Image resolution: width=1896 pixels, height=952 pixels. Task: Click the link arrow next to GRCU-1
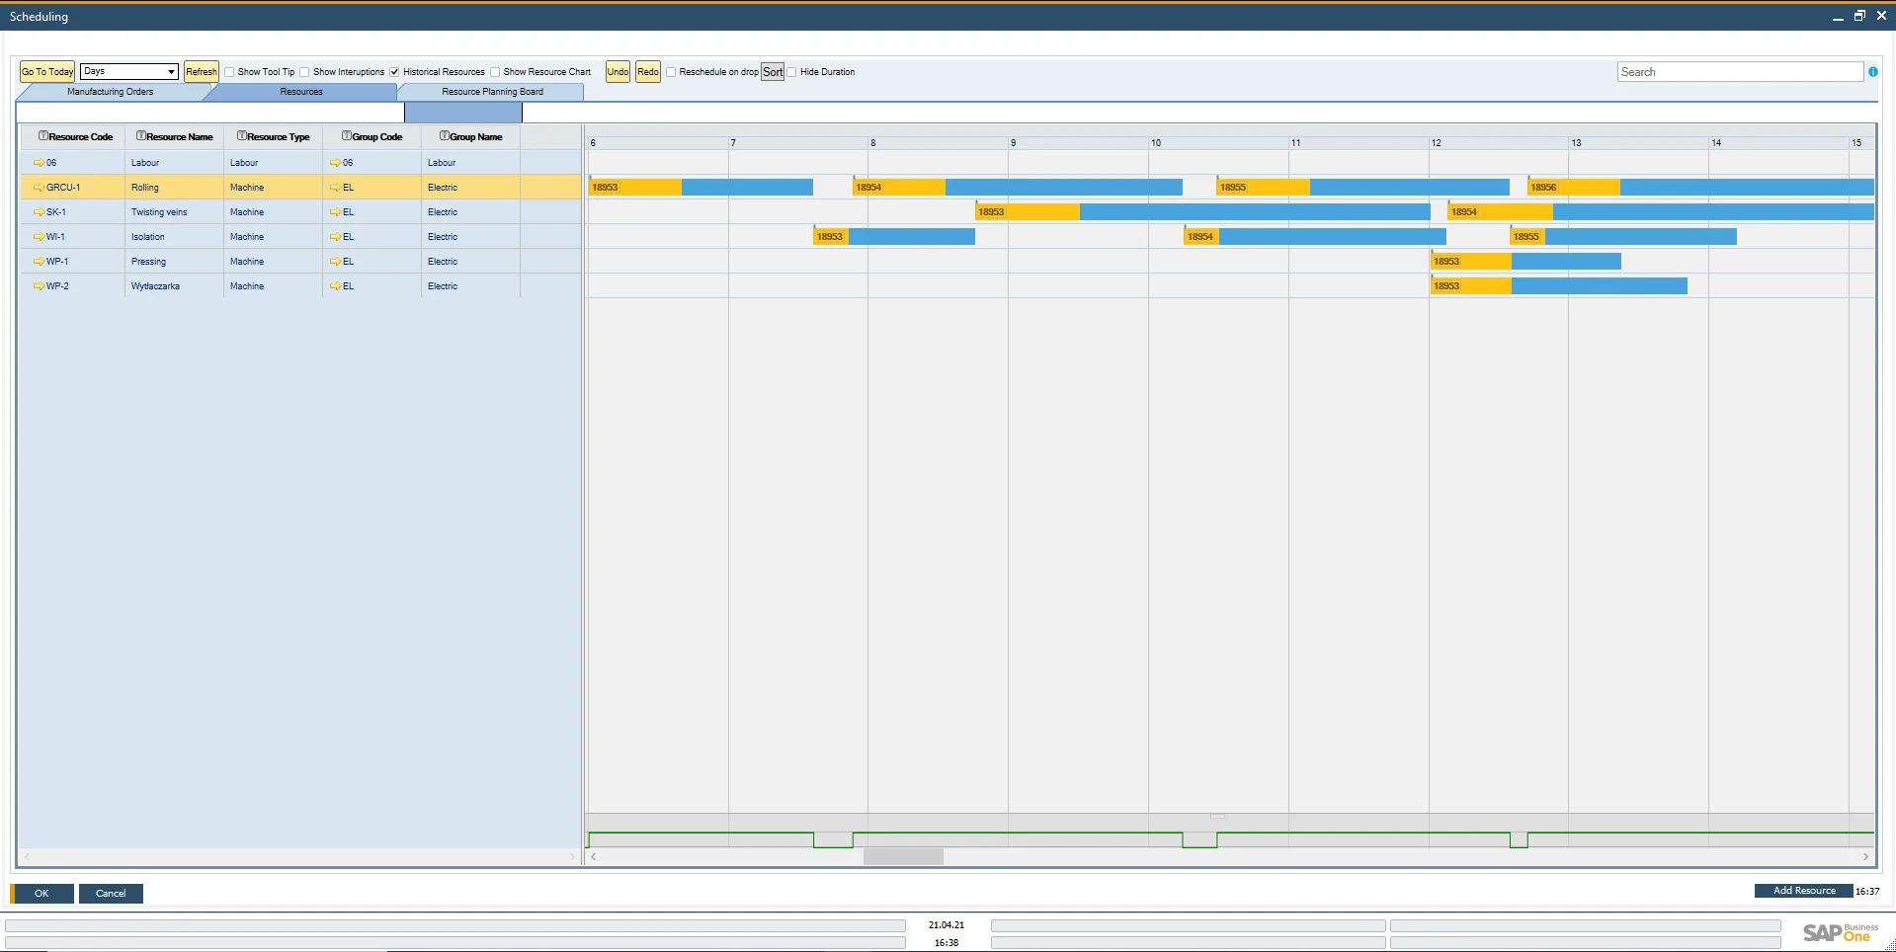click(39, 188)
